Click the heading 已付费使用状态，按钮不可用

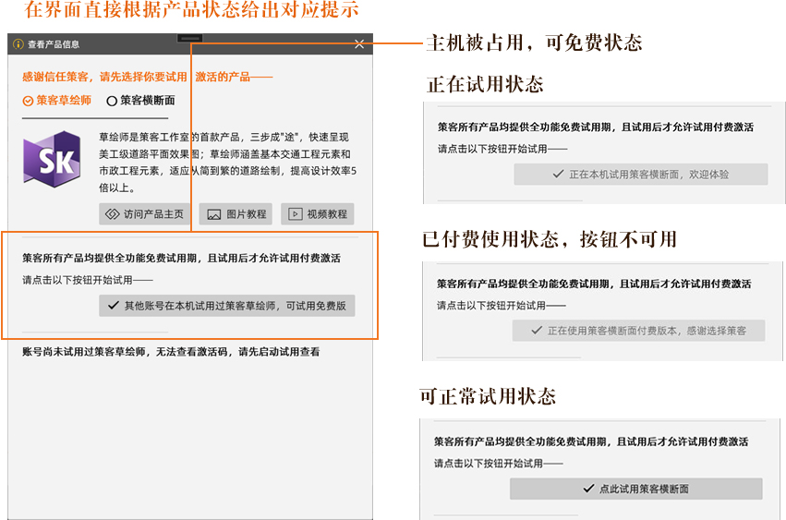click(x=550, y=239)
